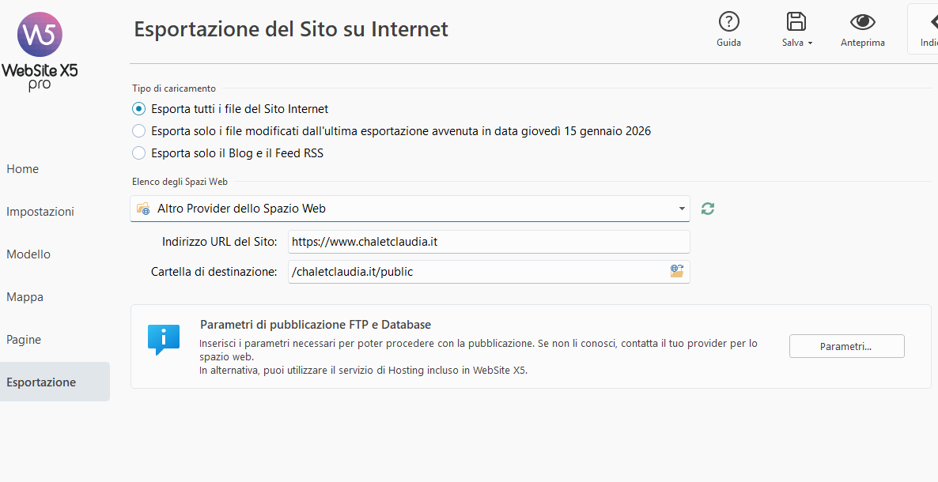
Task: Navigate to the Mappa section
Action: pos(25,297)
